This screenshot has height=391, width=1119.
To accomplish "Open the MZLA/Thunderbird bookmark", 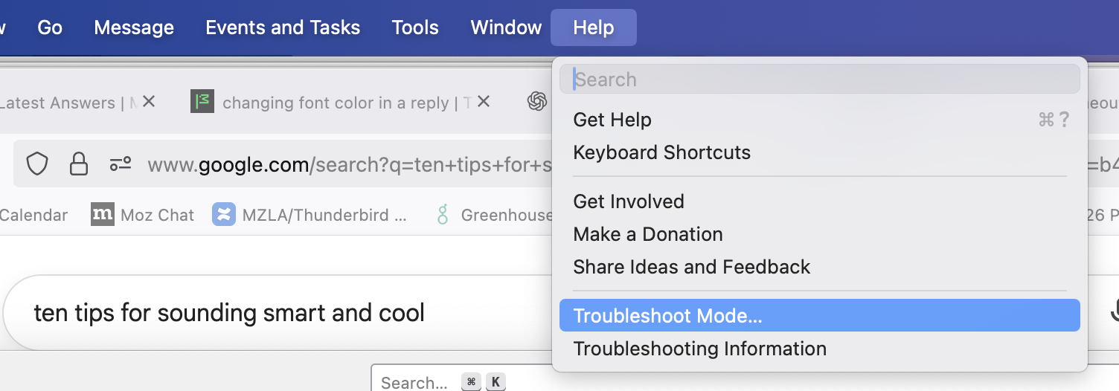I will click(x=310, y=216).
